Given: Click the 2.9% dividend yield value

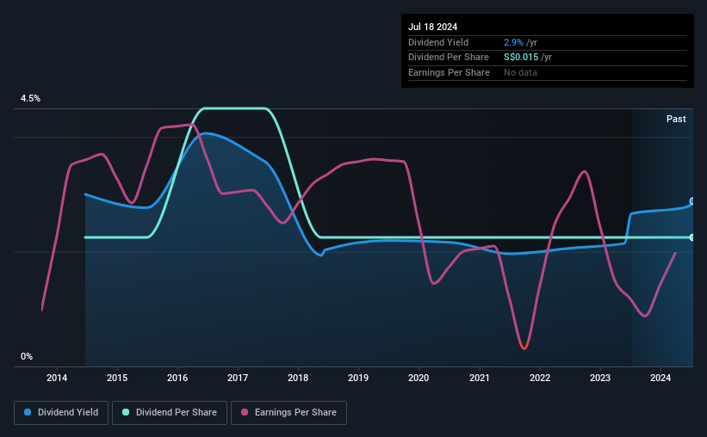Looking at the screenshot, I should pyautogui.click(x=513, y=42).
